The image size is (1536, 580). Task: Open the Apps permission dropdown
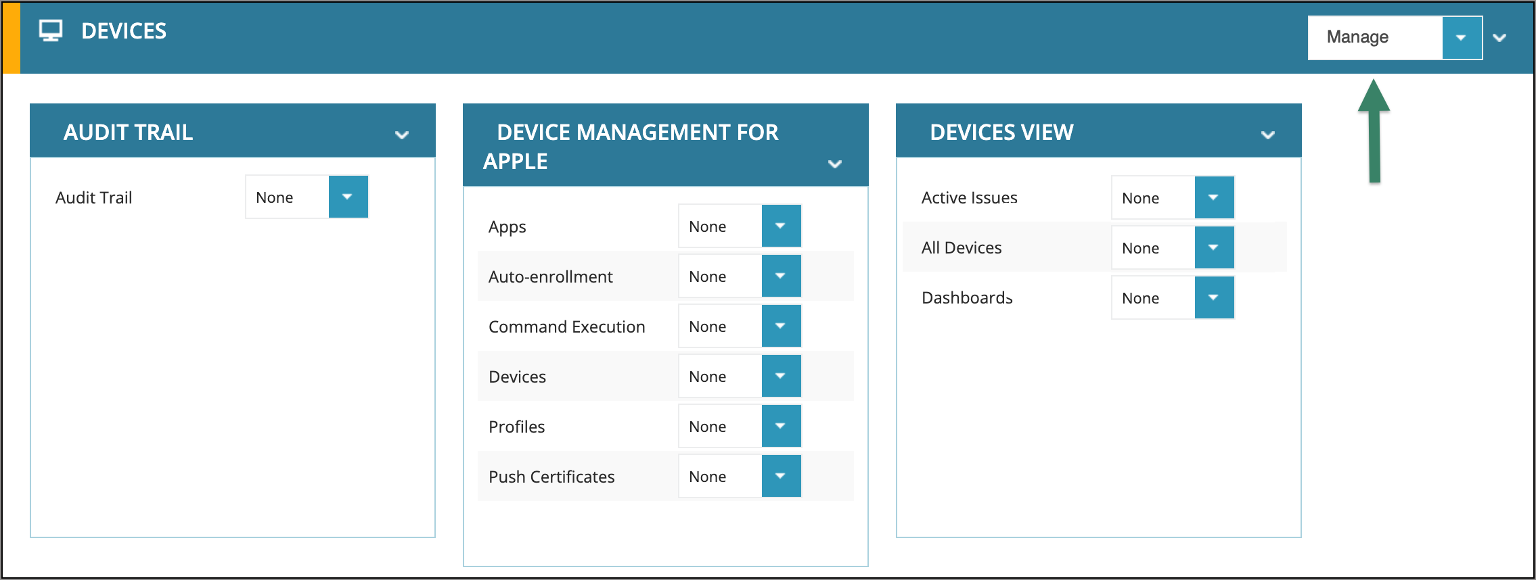[781, 226]
